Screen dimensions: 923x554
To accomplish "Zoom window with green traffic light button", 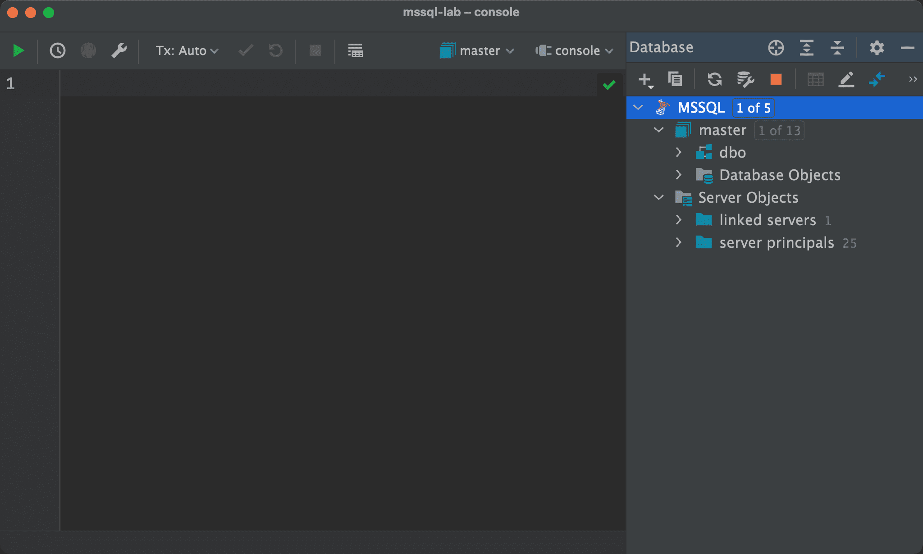I will 49,13.
